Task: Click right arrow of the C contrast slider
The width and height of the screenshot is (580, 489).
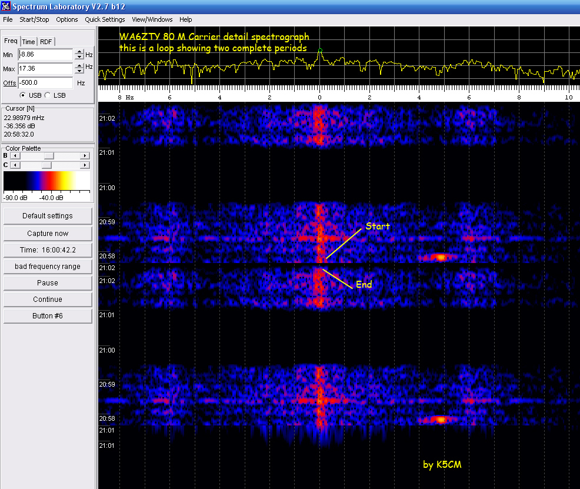Action: click(x=85, y=165)
